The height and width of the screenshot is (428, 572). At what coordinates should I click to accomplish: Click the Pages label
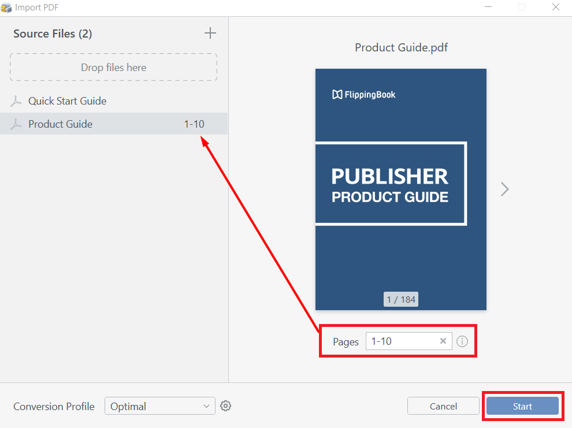pyautogui.click(x=346, y=341)
